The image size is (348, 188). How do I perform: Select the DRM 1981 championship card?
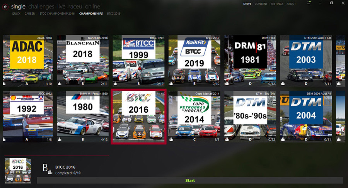[x=250, y=61]
